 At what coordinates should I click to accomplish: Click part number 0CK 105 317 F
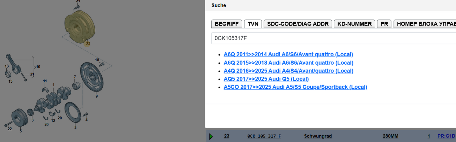(264, 136)
